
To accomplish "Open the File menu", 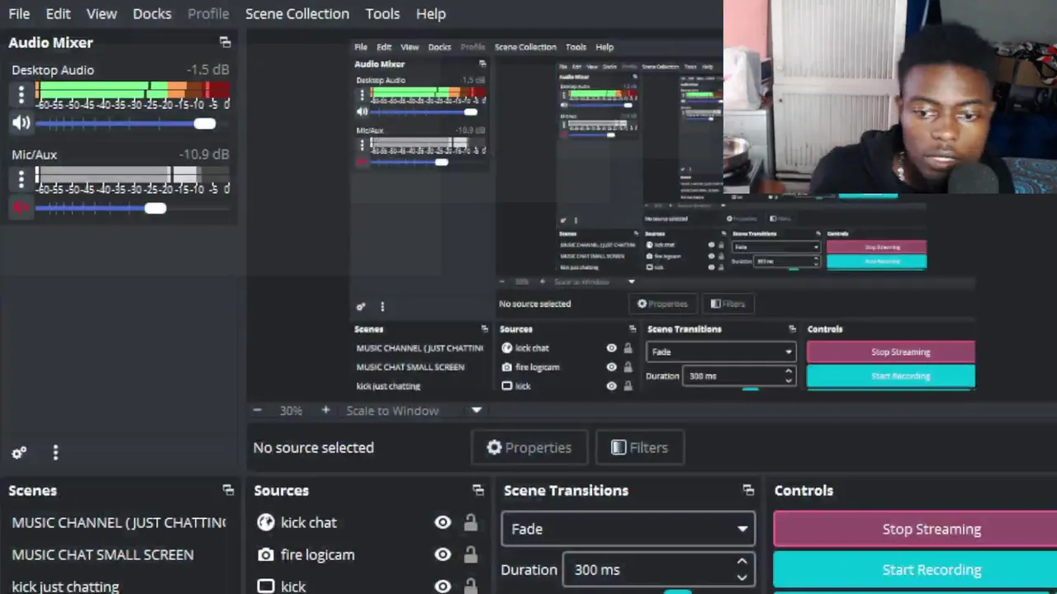I will tap(19, 13).
